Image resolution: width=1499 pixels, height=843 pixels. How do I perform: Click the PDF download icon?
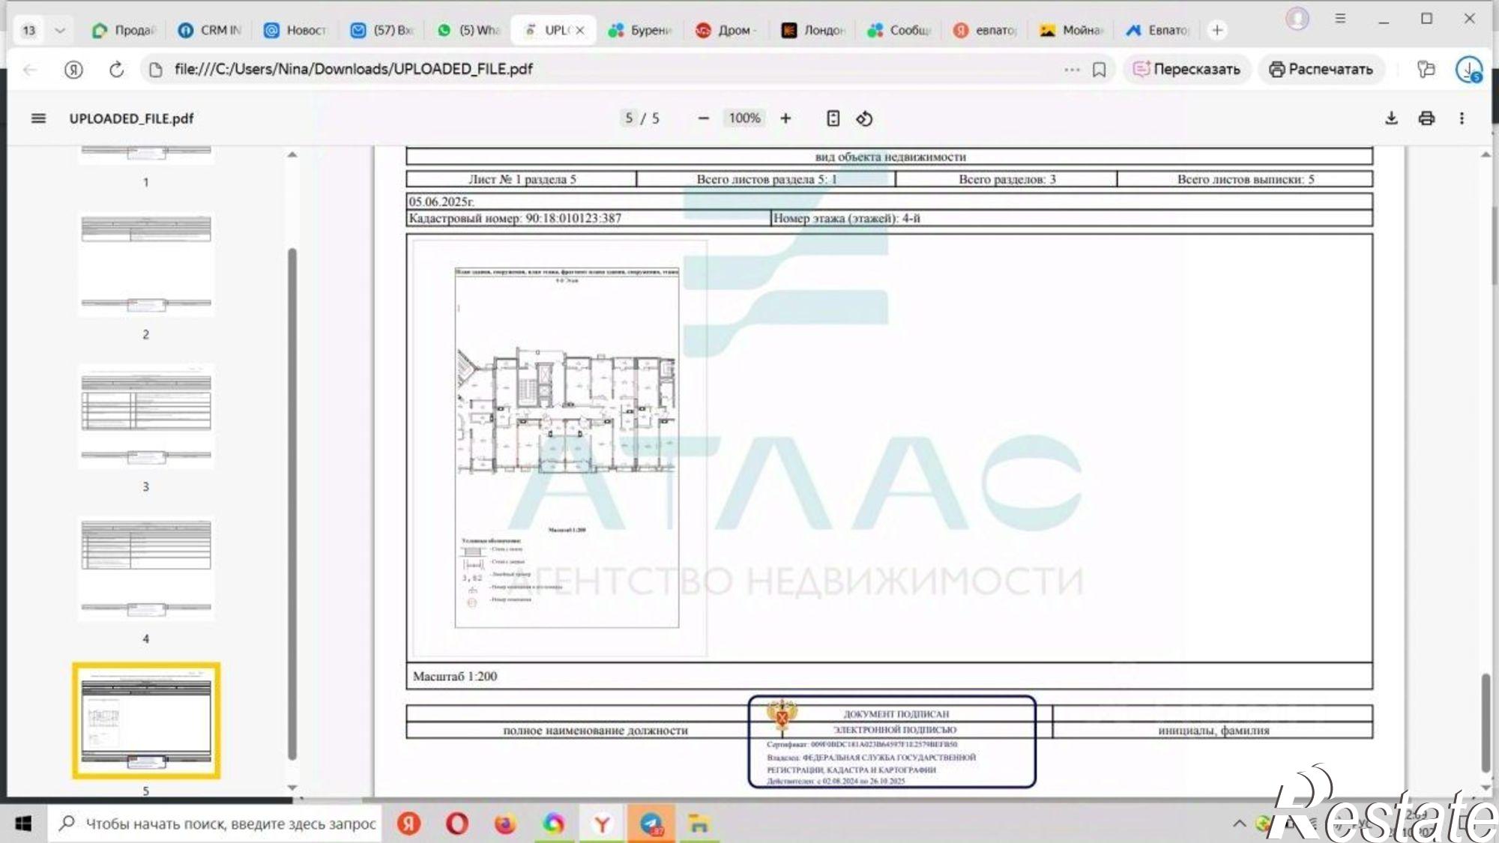click(x=1391, y=118)
